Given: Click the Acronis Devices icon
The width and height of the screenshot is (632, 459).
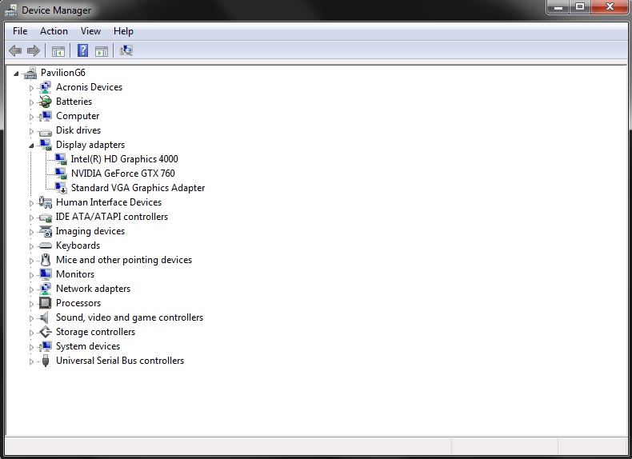Looking at the screenshot, I should tap(45, 87).
